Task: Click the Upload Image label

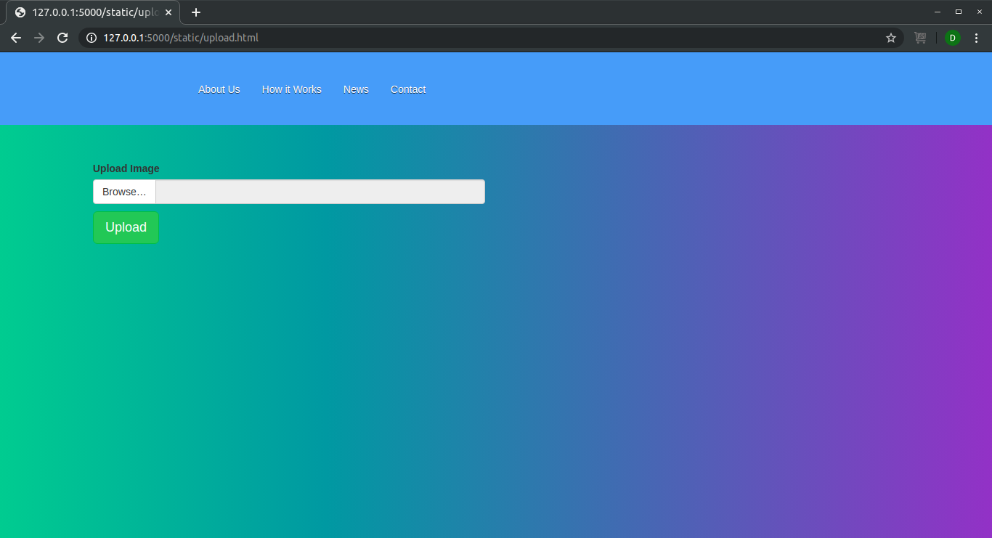Action: tap(126, 168)
